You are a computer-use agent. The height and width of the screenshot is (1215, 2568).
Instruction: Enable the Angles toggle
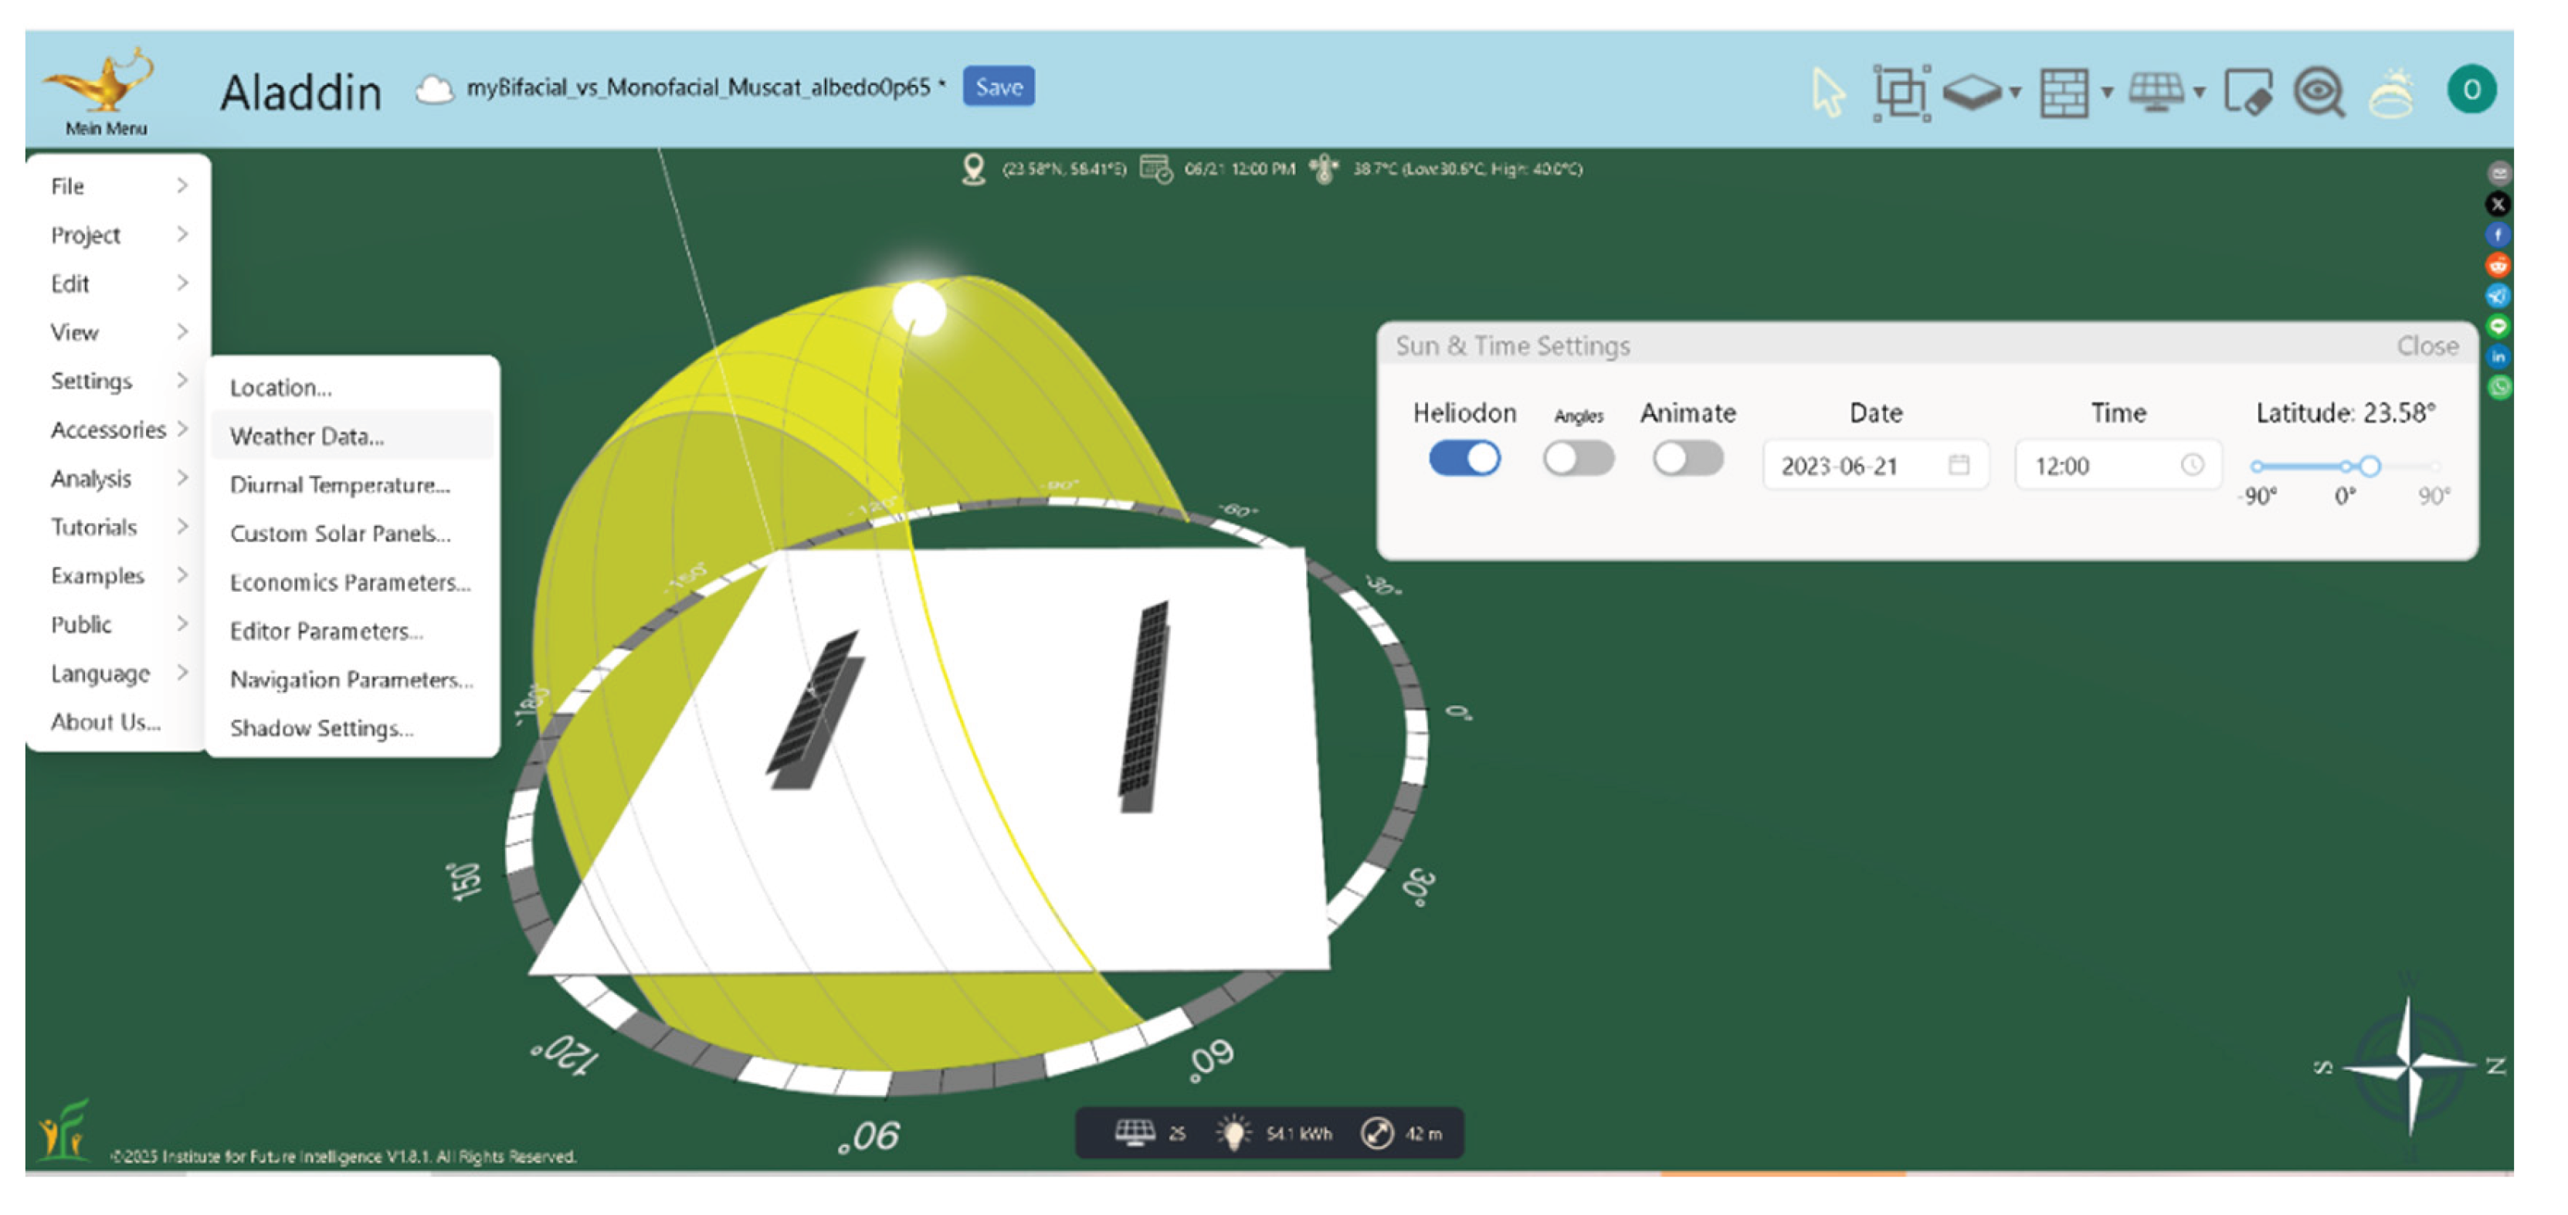point(1578,459)
